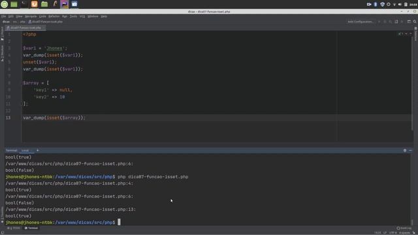This screenshot has width=418, height=235.
Task: Open the Help menu
Action: (104, 16)
